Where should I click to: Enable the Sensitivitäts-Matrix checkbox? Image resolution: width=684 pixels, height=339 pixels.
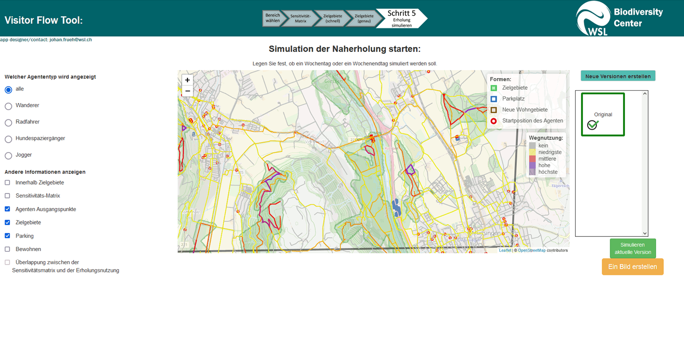coord(7,196)
